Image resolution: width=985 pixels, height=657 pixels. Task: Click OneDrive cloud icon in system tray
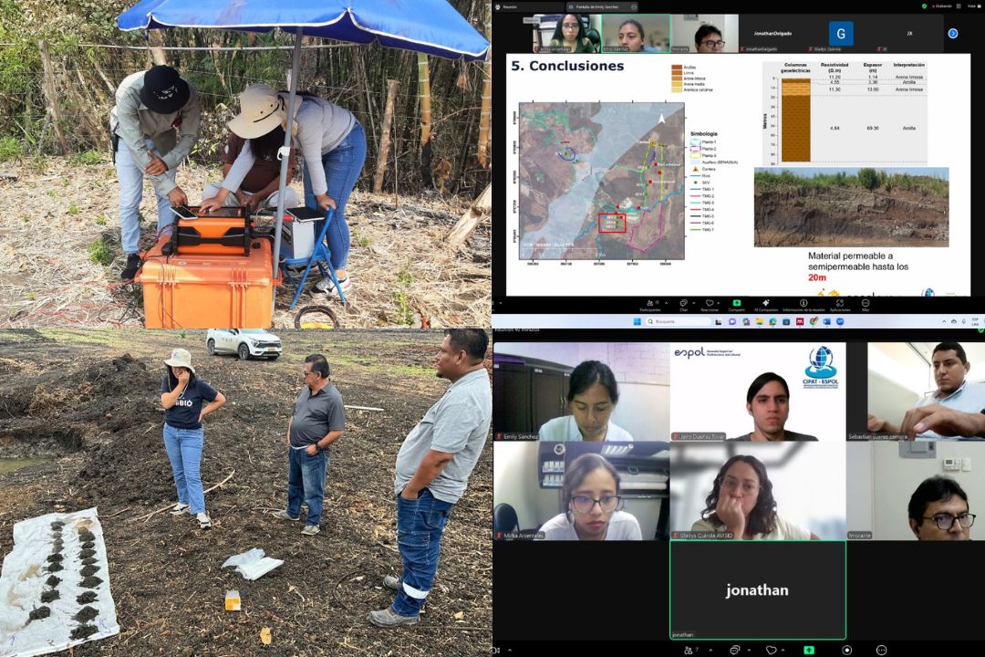[954, 322]
